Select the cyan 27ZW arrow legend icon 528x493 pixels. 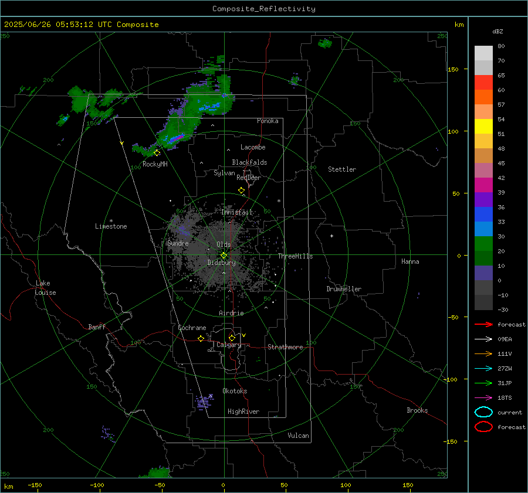pyautogui.click(x=483, y=369)
